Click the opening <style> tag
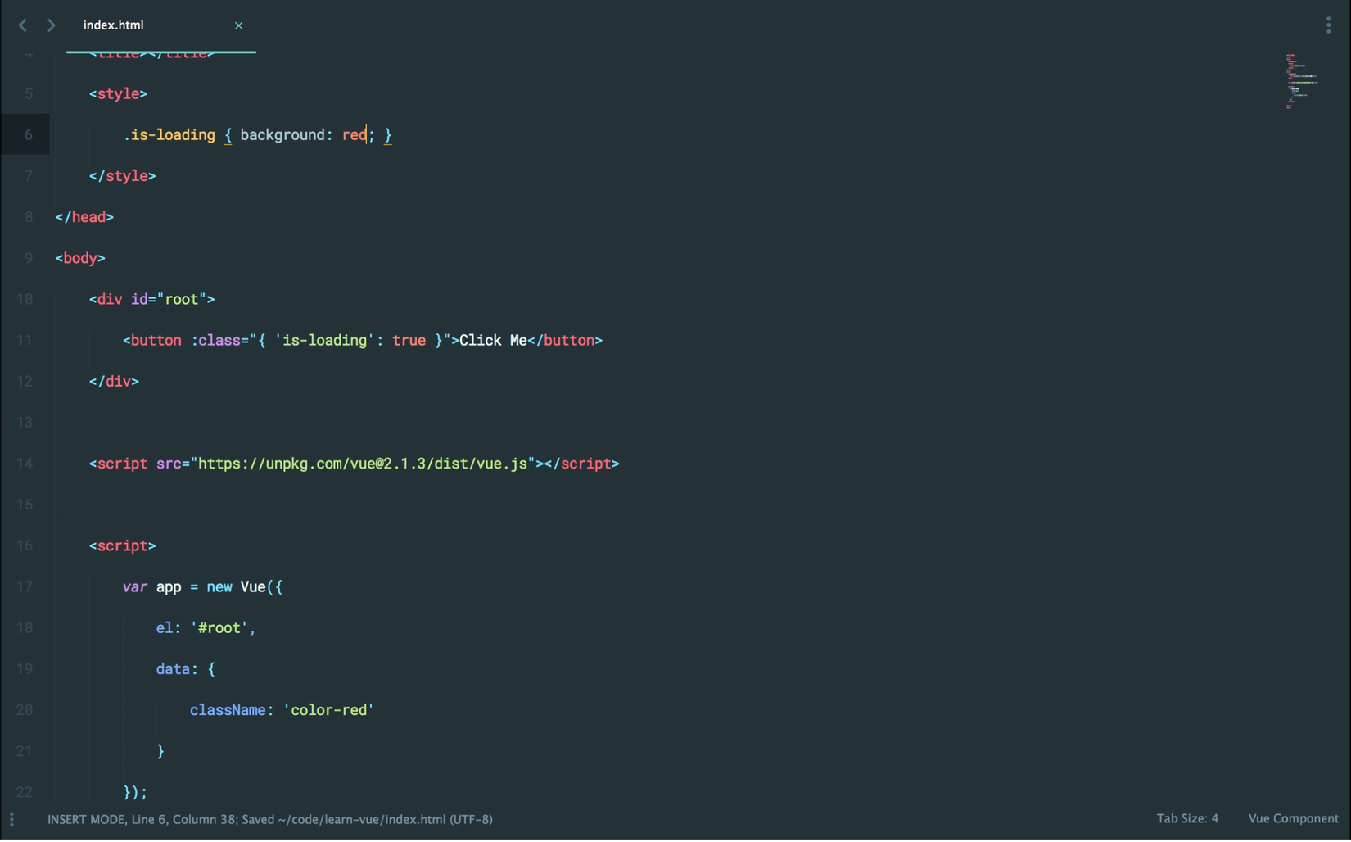Image resolution: width=1351 pixels, height=842 pixels. (x=119, y=94)
